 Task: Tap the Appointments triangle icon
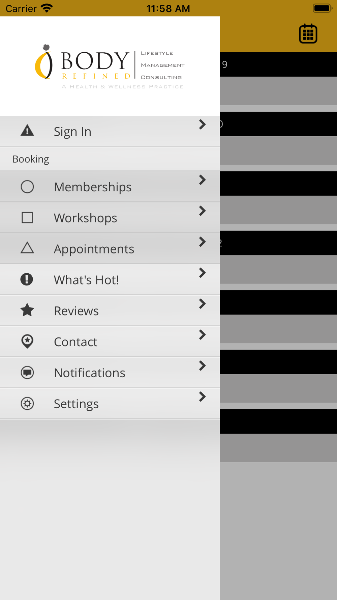27,248
